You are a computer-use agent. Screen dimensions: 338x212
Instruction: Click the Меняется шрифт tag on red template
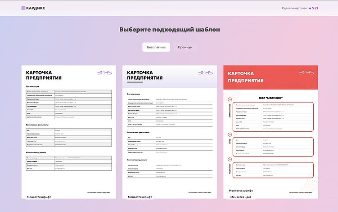click(241, 190)
